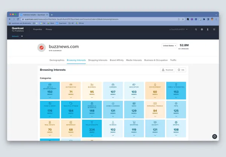Open the Meet bookmark
This screenshot has width=226, height=157.
pyautogui.click(x=50, y=23)
